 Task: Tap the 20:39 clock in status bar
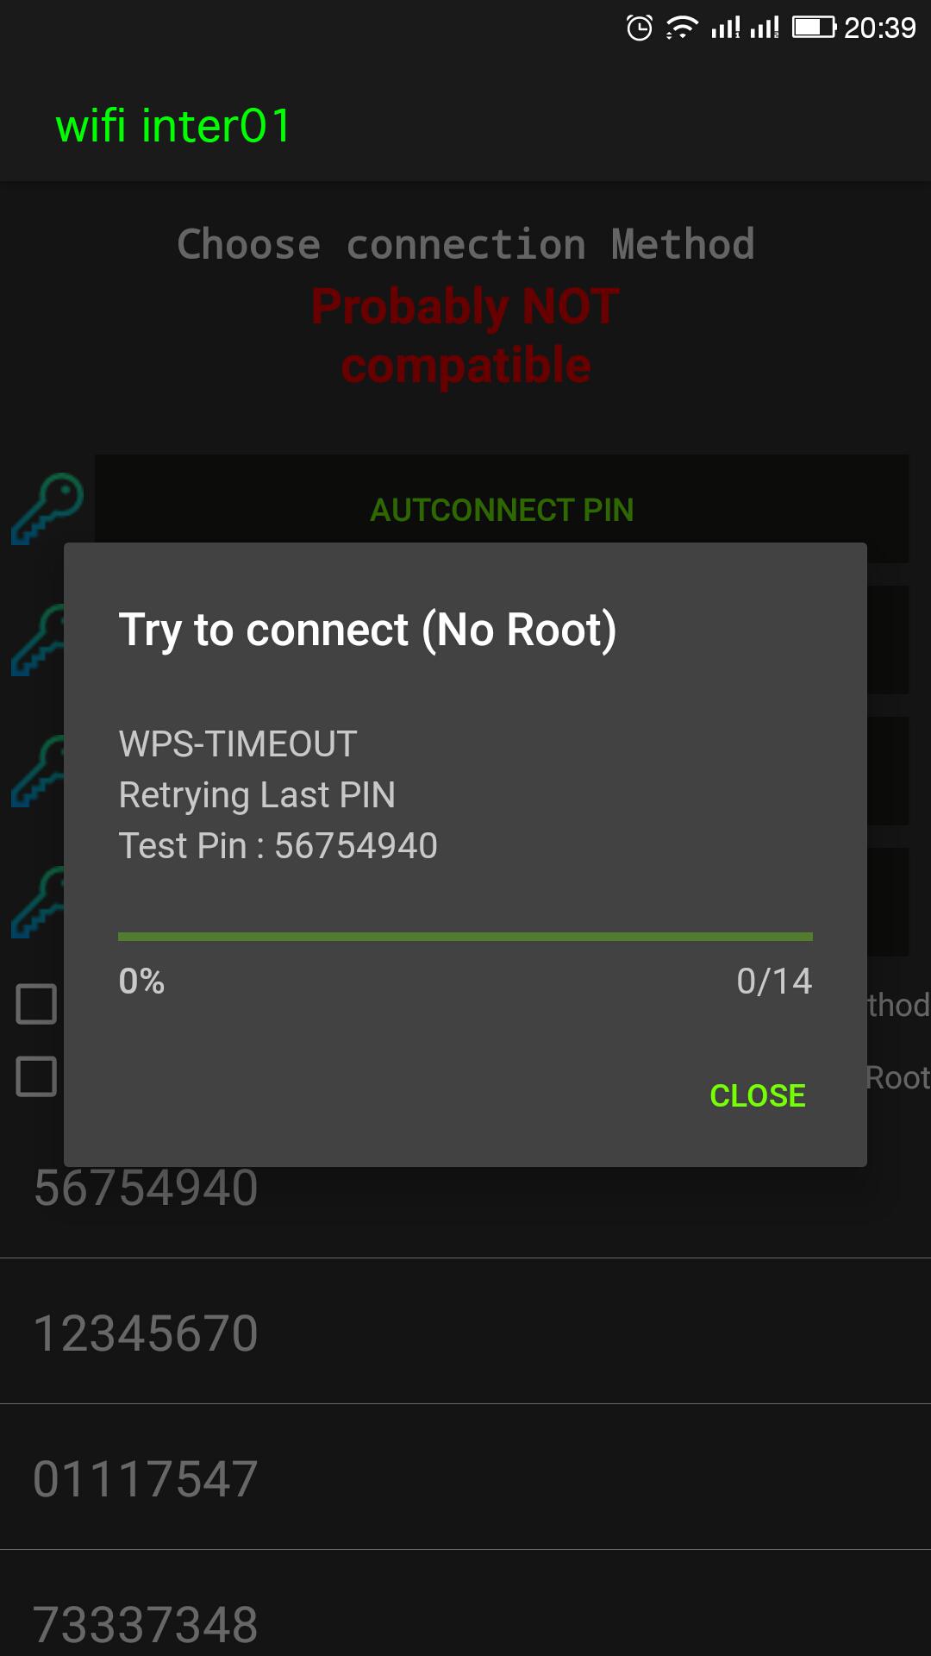click(x=879, y=28)
